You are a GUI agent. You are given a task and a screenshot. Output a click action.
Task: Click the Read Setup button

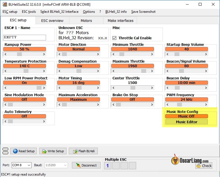23,151
